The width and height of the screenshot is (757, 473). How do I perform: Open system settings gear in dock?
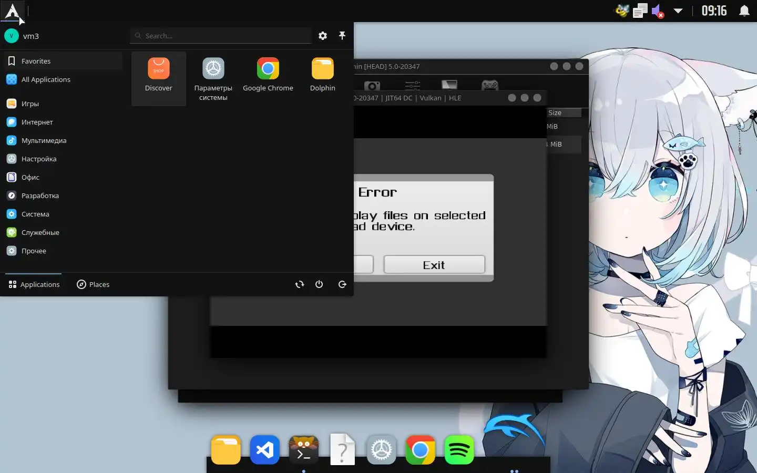[382, 450]
